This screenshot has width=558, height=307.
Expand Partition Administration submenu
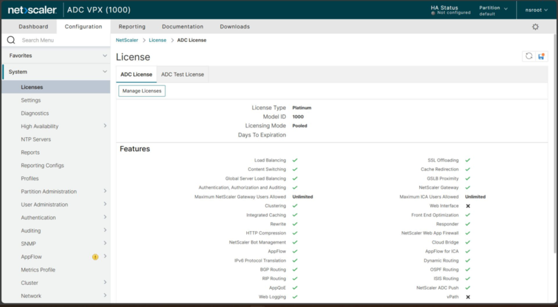[x=105, y=191]
